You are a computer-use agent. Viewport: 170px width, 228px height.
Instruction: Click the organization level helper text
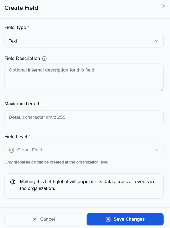(56, 162)
